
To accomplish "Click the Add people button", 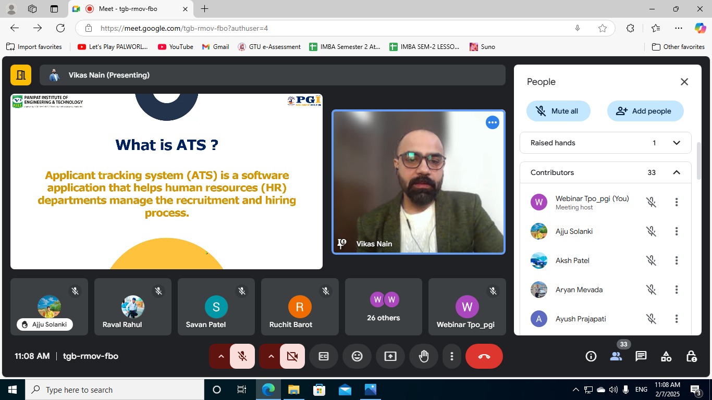I will tap(645, 111).
